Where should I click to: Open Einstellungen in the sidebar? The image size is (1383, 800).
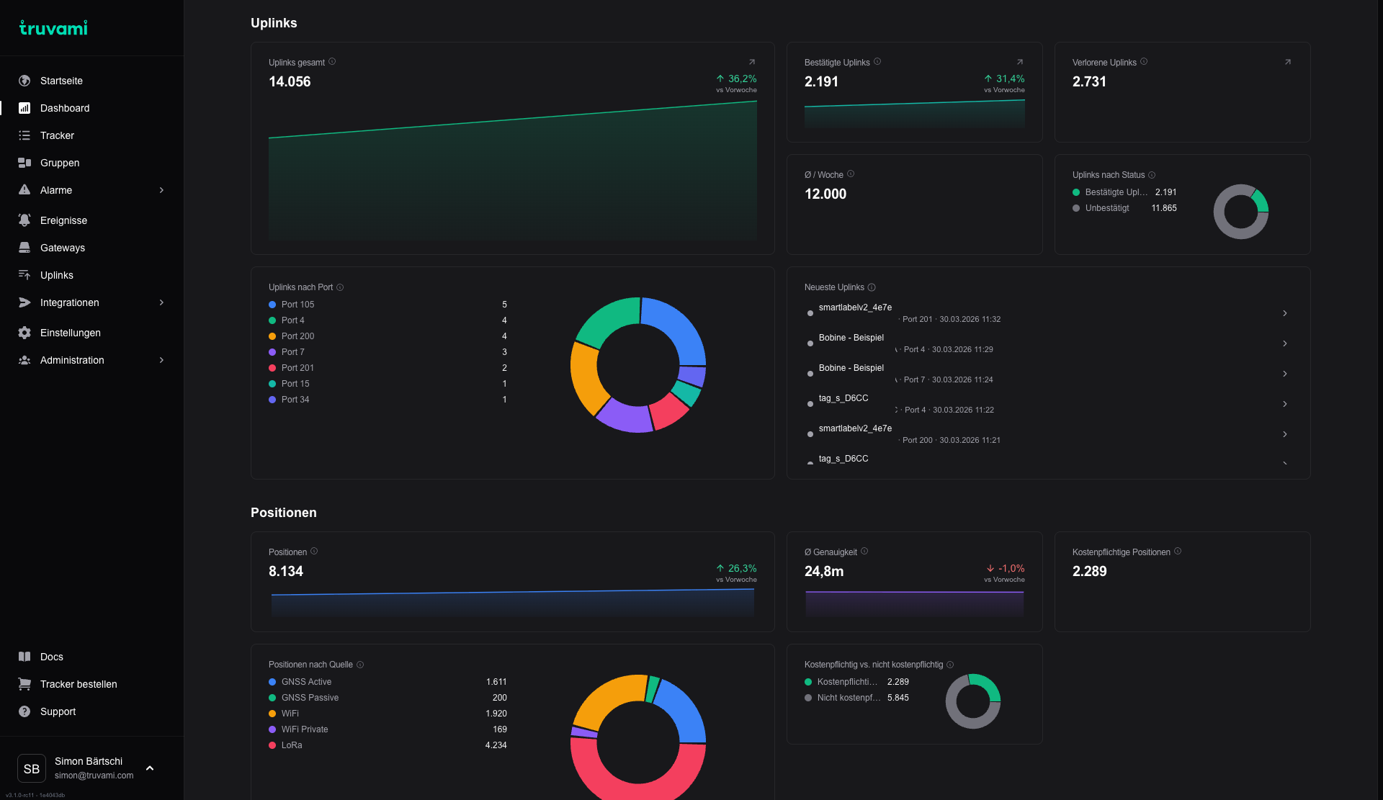coord(70,333)
